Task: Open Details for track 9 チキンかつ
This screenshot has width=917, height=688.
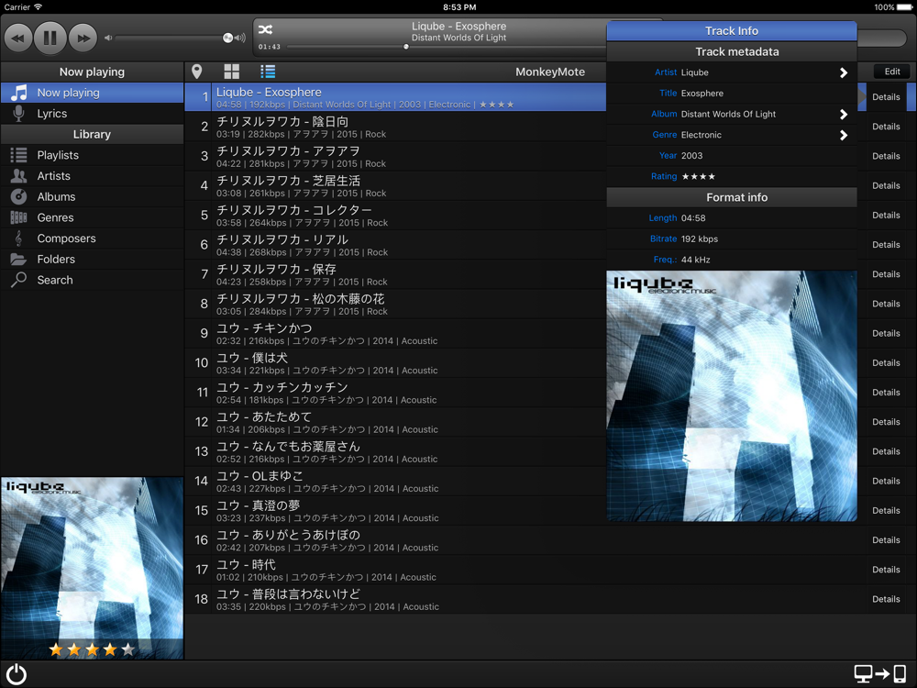Action: 886,334
